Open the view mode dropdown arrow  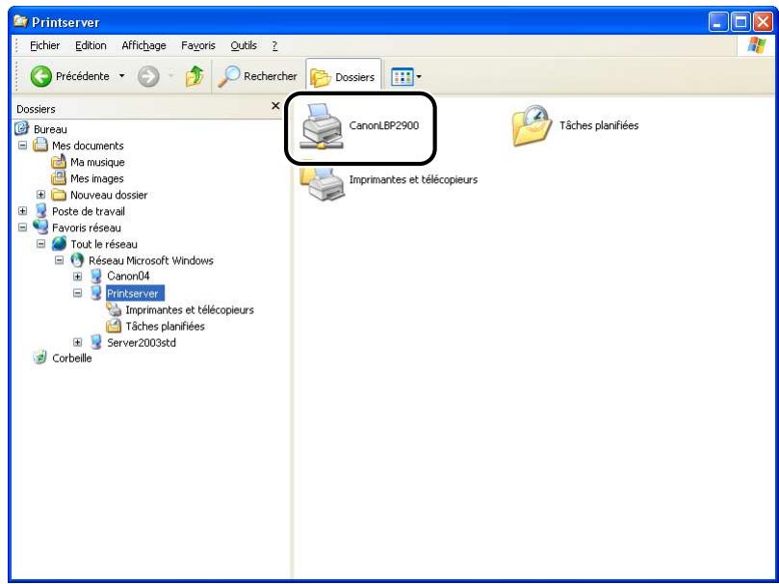point(419,77)
